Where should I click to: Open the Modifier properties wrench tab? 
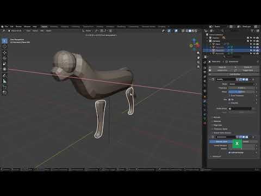coord(205,101)
